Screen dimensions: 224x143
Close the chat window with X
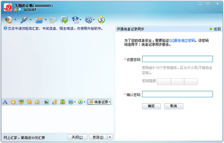point(217,4)
